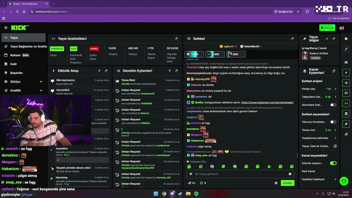
Task: Focus the Bir mesaj gönderin input
Action: tap(240, 174)
